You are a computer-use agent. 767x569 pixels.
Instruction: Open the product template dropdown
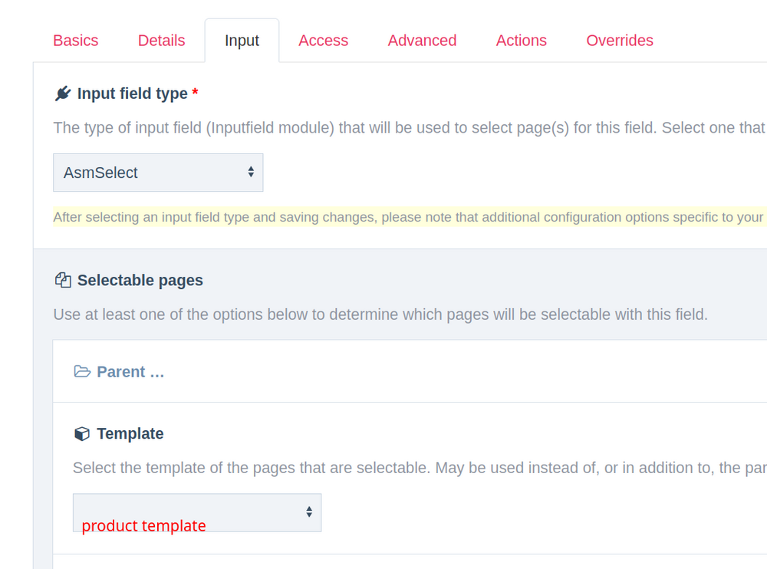[197, 512]
